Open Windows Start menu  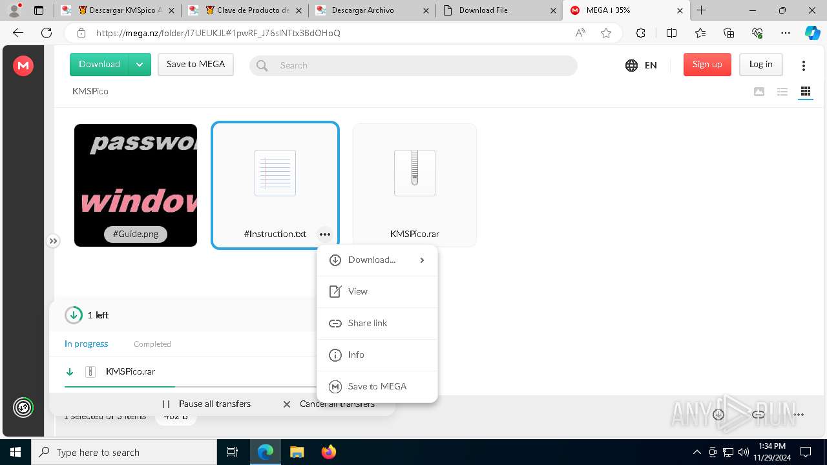[x=16, y=452]
